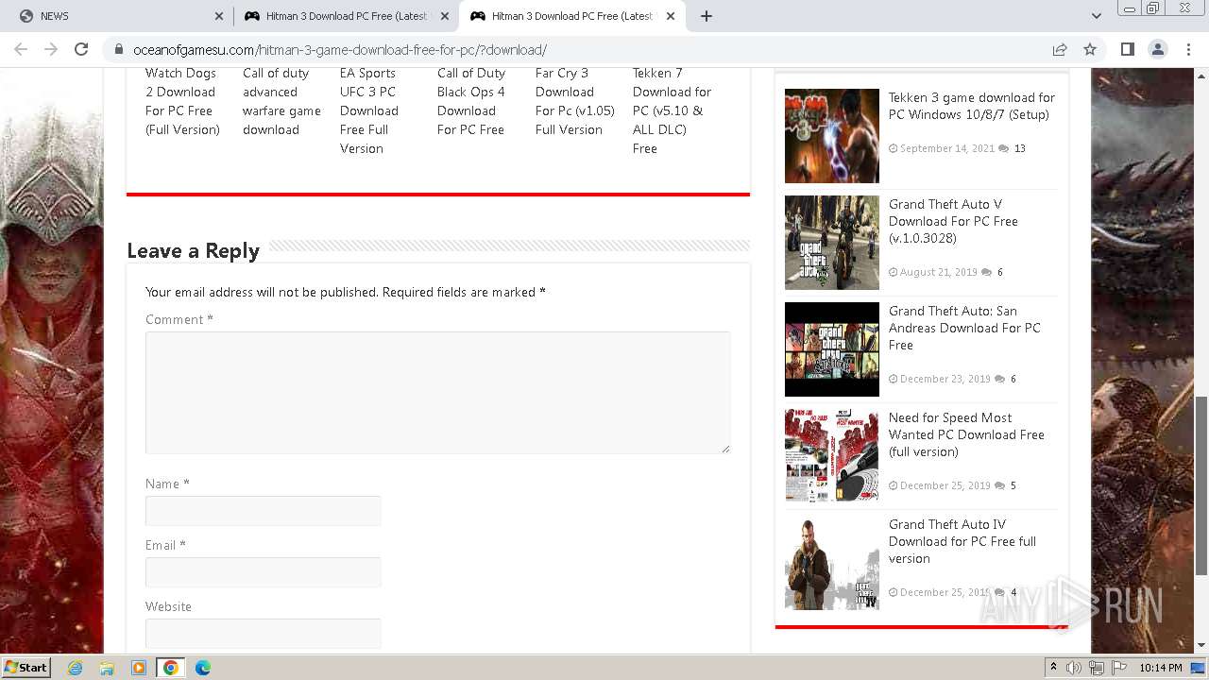Open EA Sports UFC 3 PC link
Viewport: 1209px width, 680px height.
(369, 110)
